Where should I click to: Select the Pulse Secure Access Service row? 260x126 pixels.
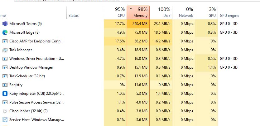click(130, 102)
